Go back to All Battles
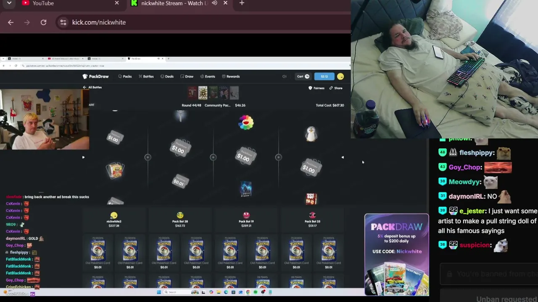This screenshot has width=538, height=302. pyautogui.click(x=92, y=87)
